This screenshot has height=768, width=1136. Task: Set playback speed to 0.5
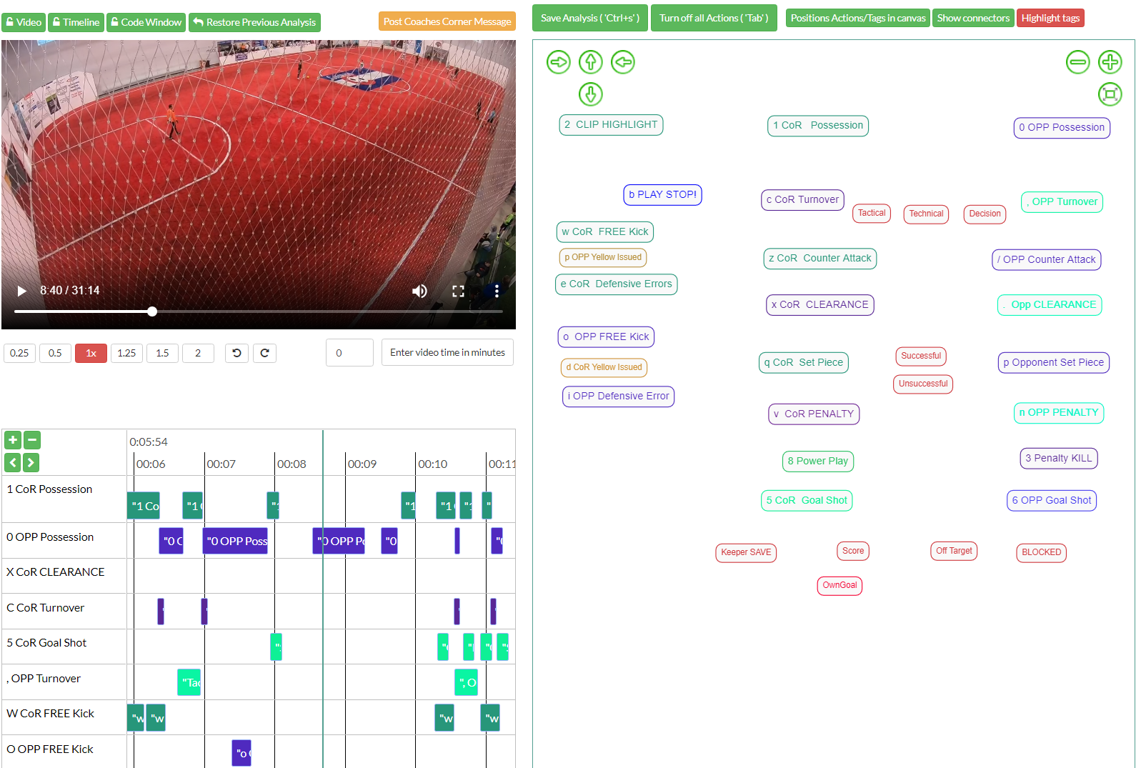55,353
